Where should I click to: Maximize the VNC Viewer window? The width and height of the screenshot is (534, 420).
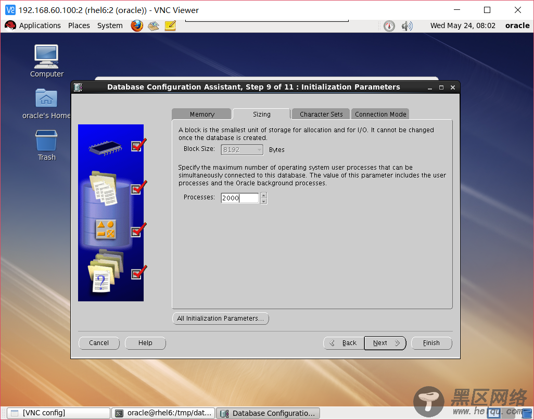[487, 10]
